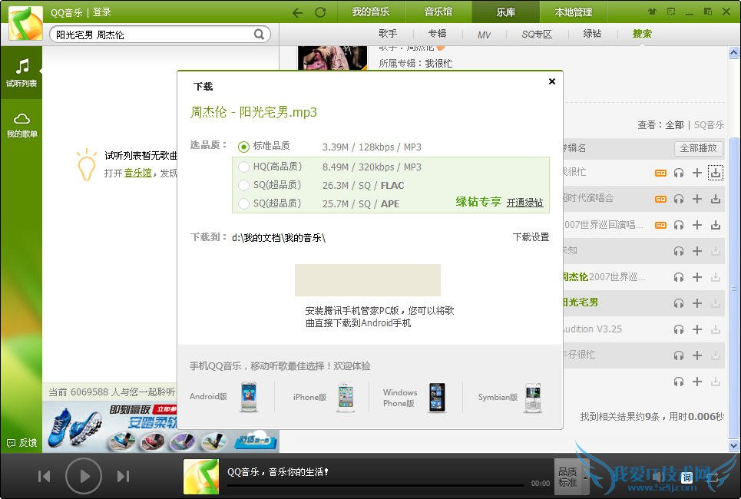Viewport: 741px width, 499px height.
Task: Open the MV sub-tab
Action: pyautogui.click(x=484, y=35)
